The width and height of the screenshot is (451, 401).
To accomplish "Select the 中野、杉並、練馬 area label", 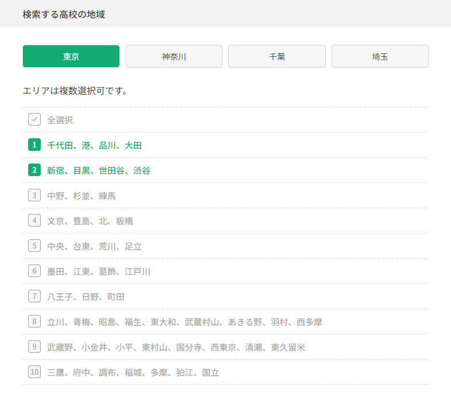I will click(x=81, y=196).
